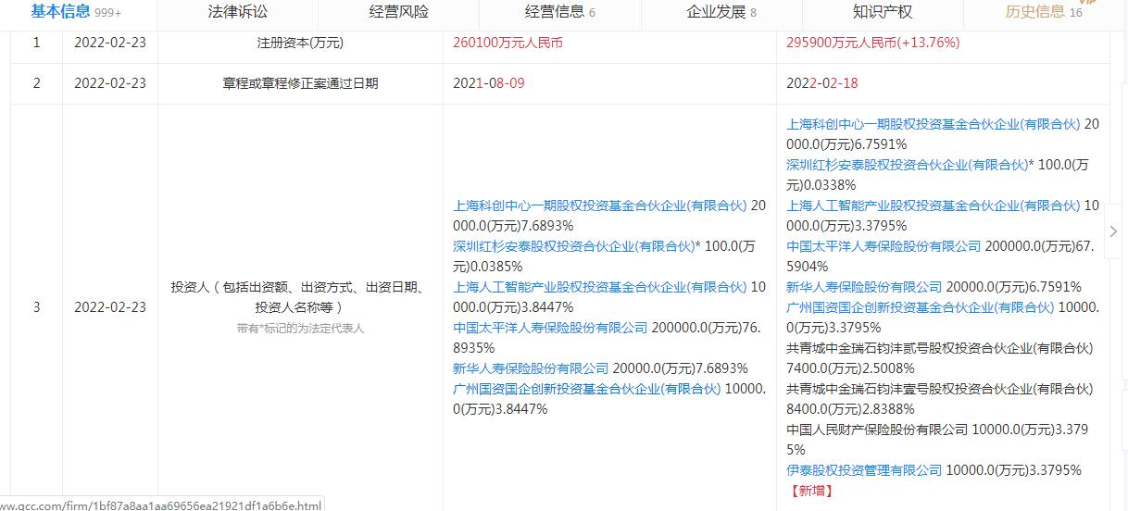Open 广州国资国企创新投资基金 link in right column
The width and height of the screenshot is (1128, 511).
(921, 307)
